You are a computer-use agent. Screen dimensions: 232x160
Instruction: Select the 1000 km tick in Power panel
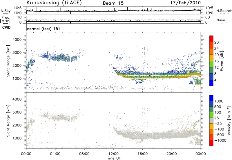(x=17, y=78)
